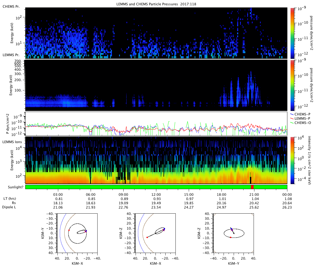This screenshot has width=319, height=266.
Task: Click the KSM-X vs KSM-Y orbit plot
Action: pos(77,233)
